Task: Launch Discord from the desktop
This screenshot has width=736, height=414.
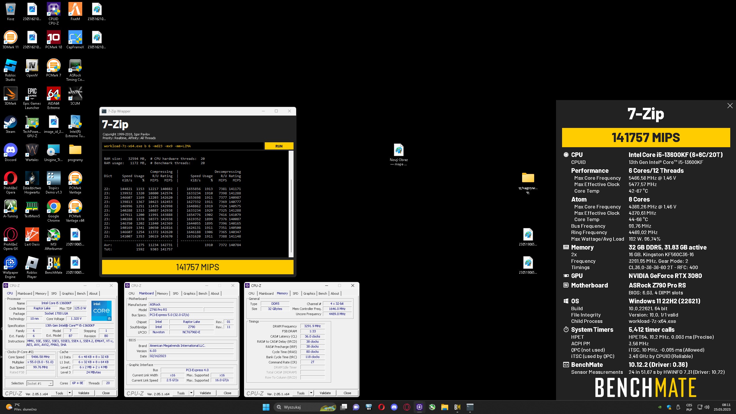Action: [x=11, y=152]
